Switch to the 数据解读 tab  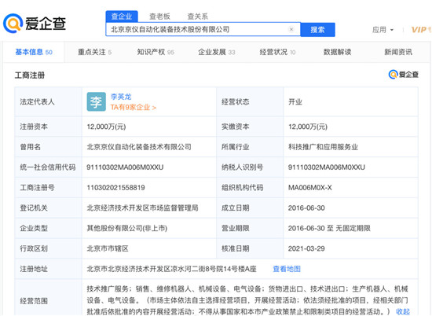coord(337,52)
